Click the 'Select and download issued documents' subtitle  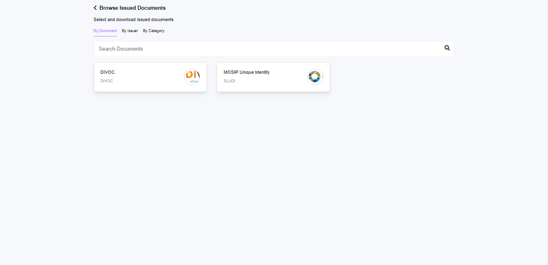(133, 19)
